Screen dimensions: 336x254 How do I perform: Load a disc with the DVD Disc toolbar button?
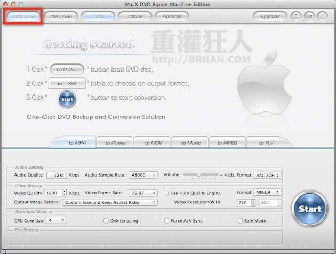coord(23,17)
